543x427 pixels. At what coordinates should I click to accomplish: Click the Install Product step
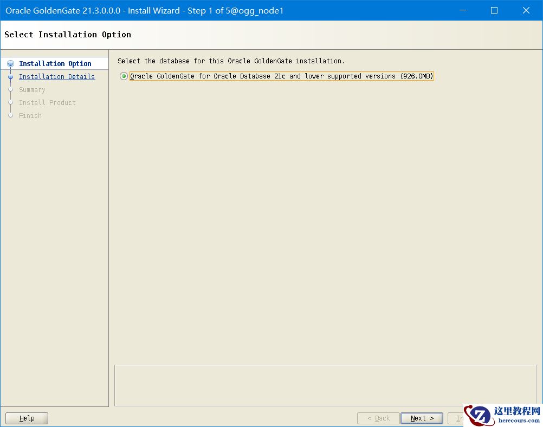coord(47,103)
